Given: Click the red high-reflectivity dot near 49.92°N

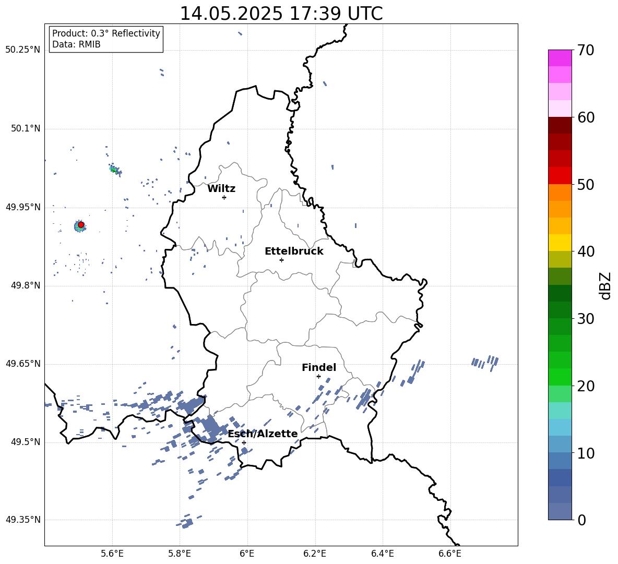Looking at the screenshot, I should [81, 225].
